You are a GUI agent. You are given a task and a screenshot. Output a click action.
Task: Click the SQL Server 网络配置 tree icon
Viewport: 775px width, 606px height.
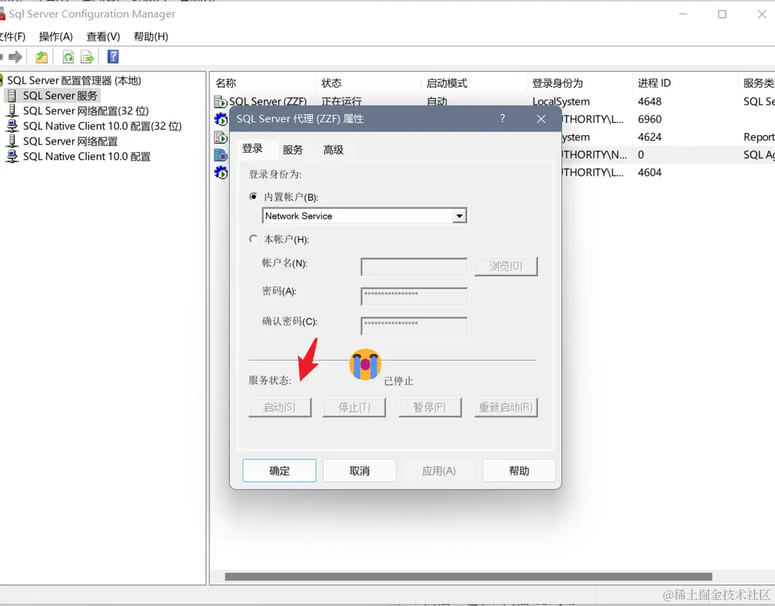point(12,141)
